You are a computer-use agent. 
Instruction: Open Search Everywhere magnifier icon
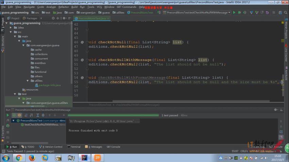[x=286, y=13]
